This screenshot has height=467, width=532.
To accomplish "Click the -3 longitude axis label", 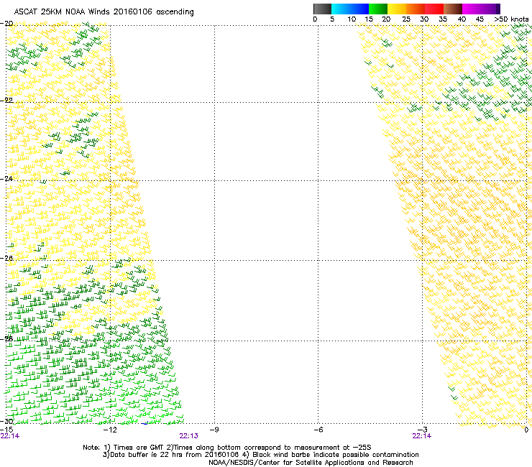I will coord(422,430).
